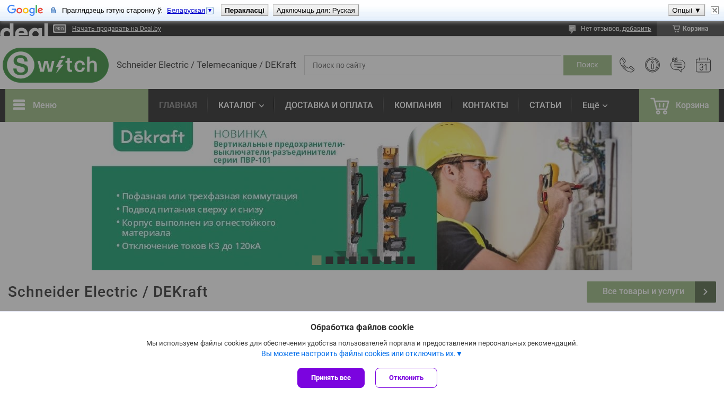The height and width of the screenshot is (407, 724).
Task: Open the Опцыі options dropdown
Action: [x=686, y=10]
